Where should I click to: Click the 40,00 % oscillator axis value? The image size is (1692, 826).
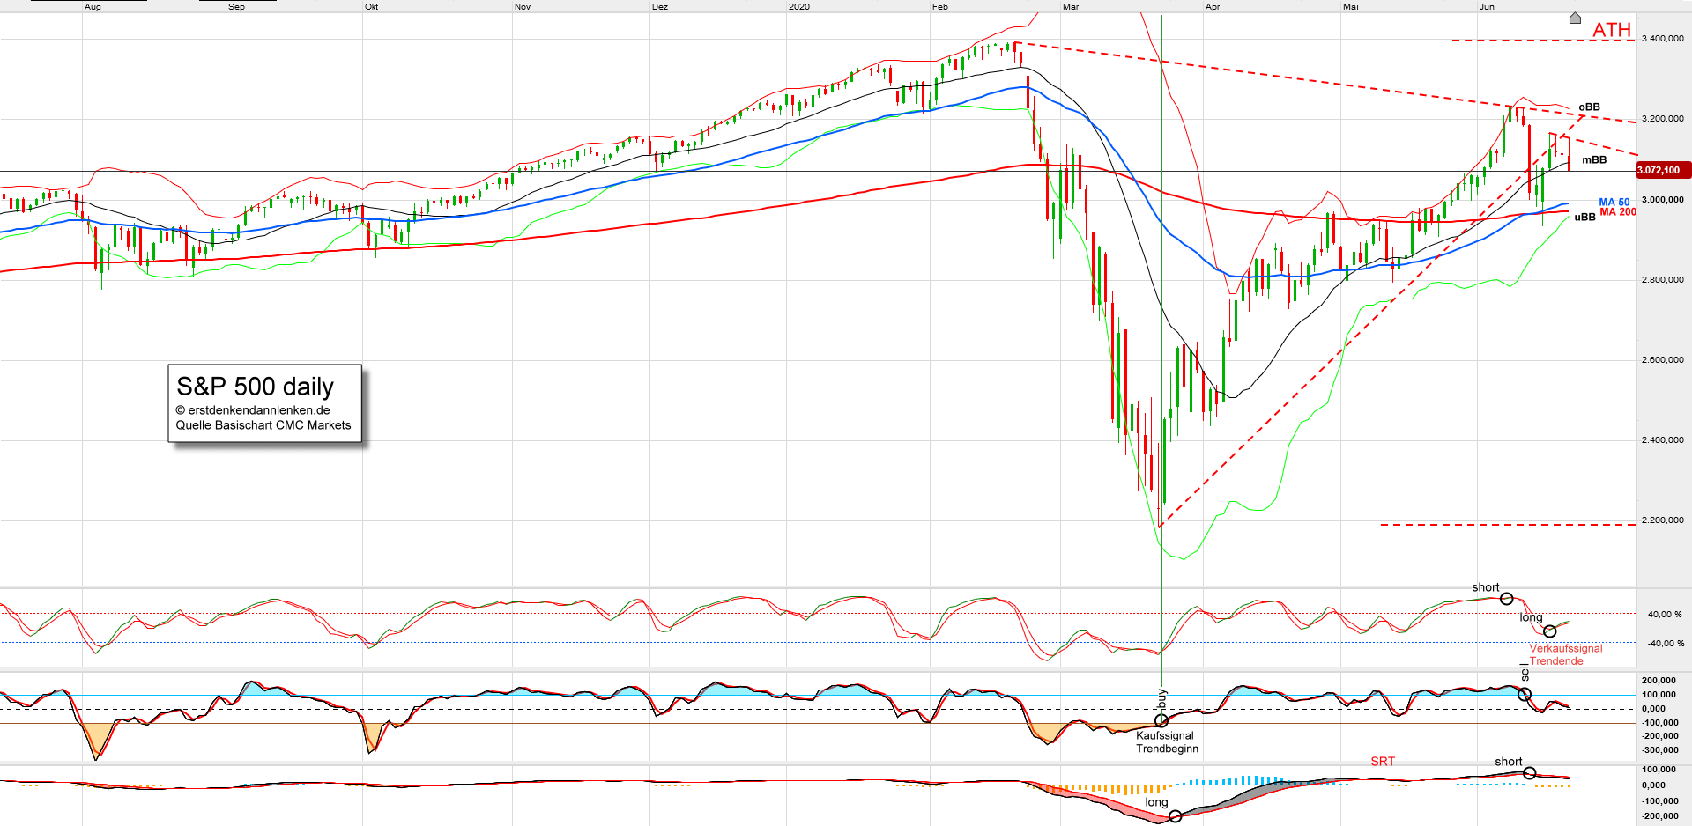pos(1665,615)
